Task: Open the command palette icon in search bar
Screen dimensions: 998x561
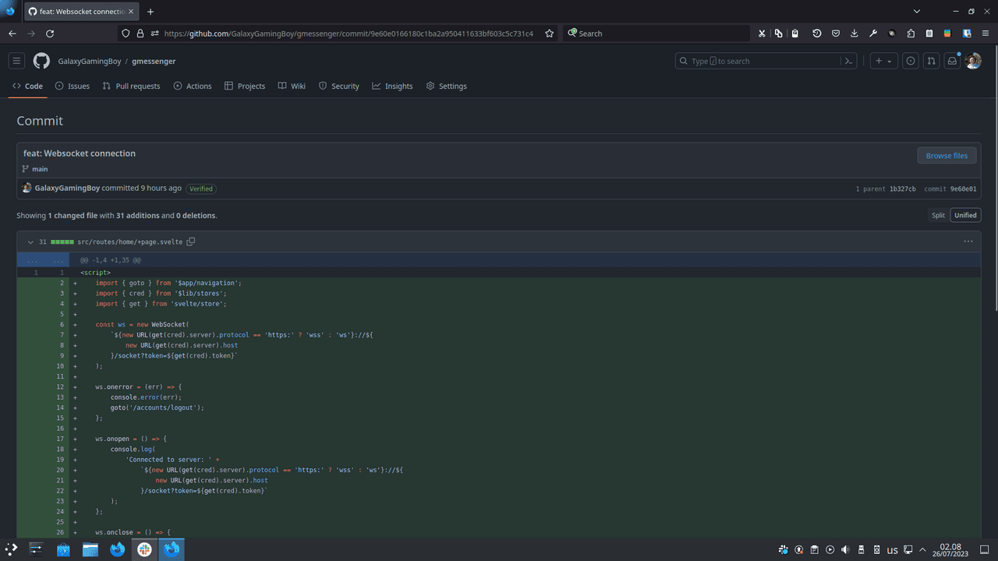Action: point(849,61)
